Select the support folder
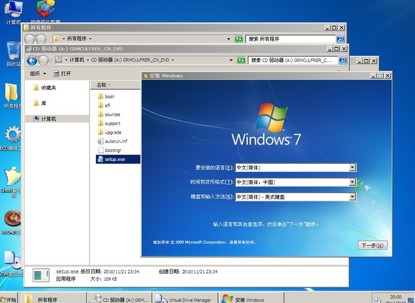Viewport: 415px width, 303px height. pyautogui.click(x=109, y=123)
